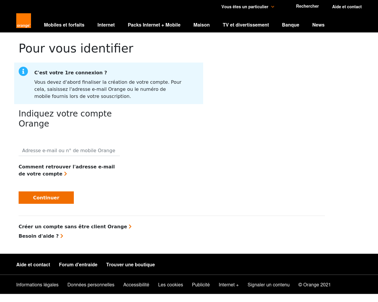Click the 'Besoin d'aide ?' link

pos(41,236)
